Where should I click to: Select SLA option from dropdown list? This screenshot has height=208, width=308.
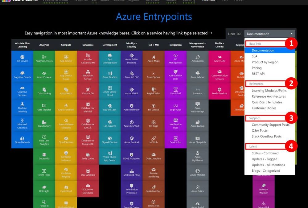coord(254,56)
